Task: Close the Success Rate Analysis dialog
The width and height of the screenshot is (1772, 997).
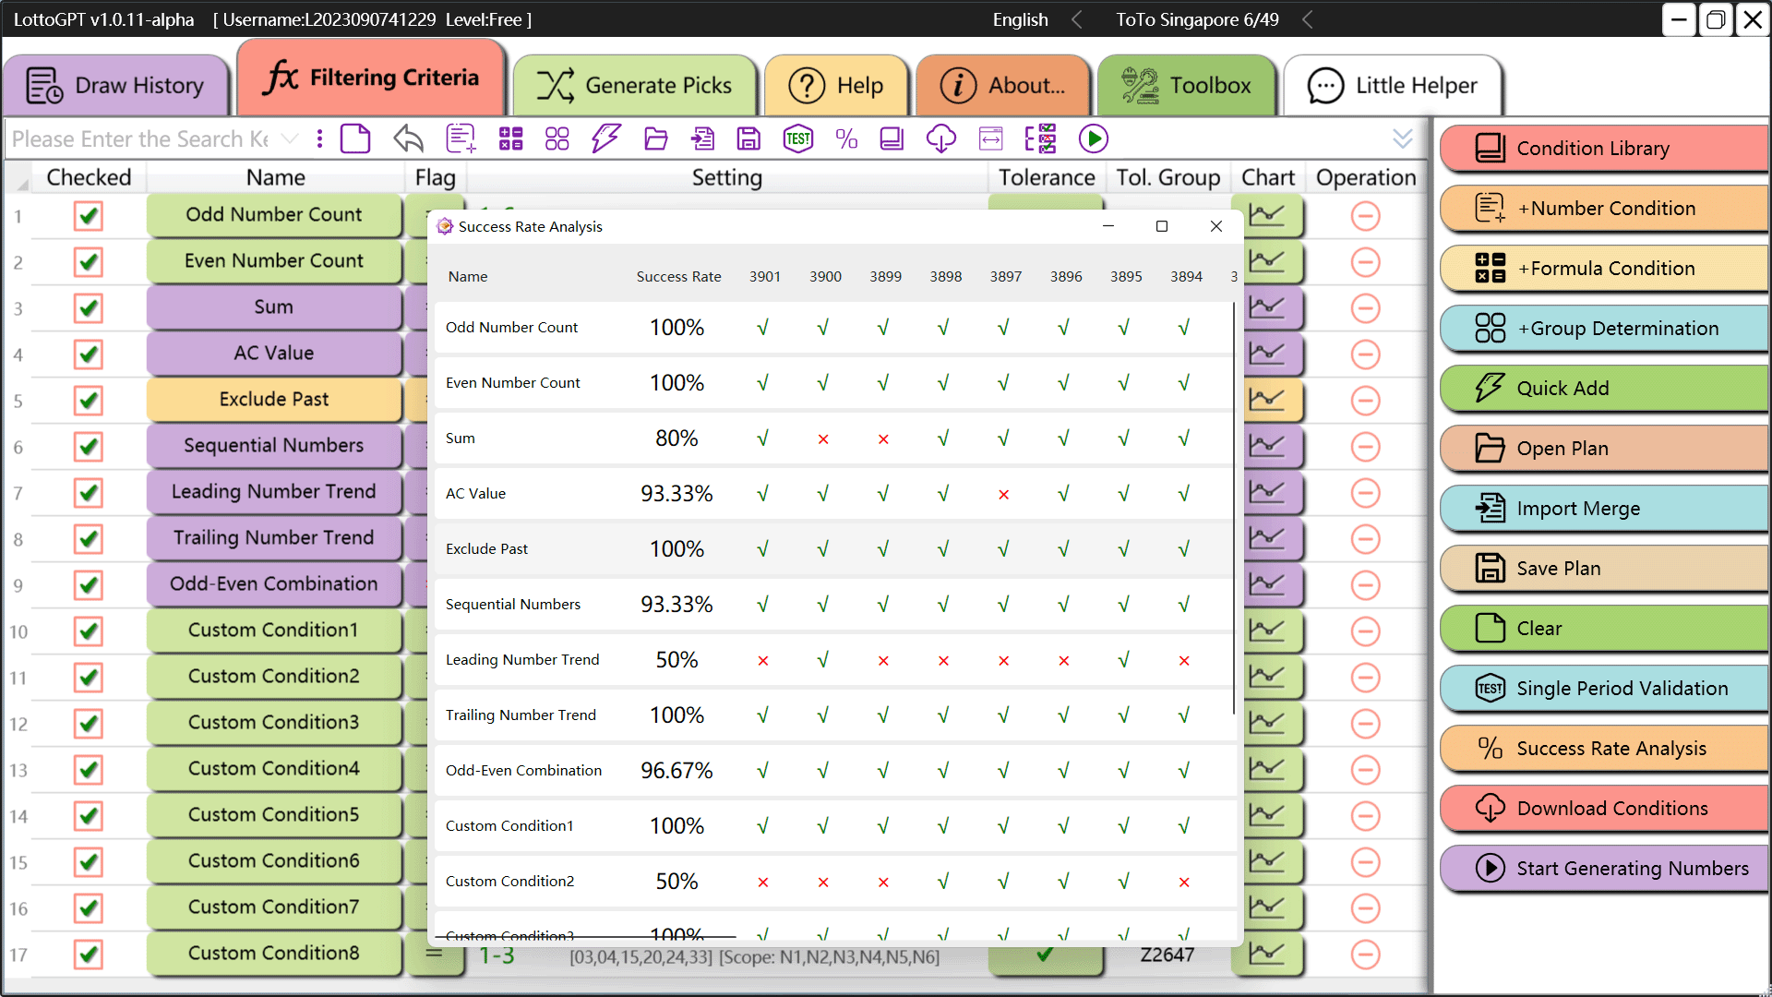Action: [x=1216, y=227]
